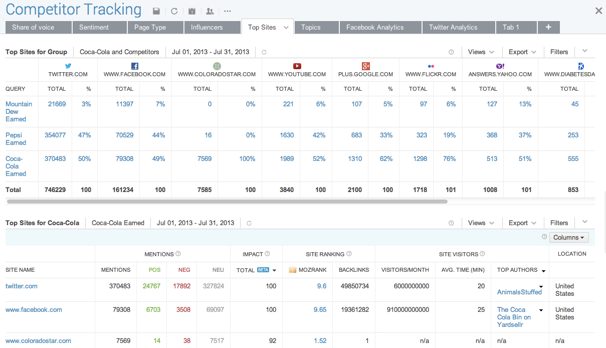Open Filters for Top Sites for Coca-Cola

click(x=559, y=223)
